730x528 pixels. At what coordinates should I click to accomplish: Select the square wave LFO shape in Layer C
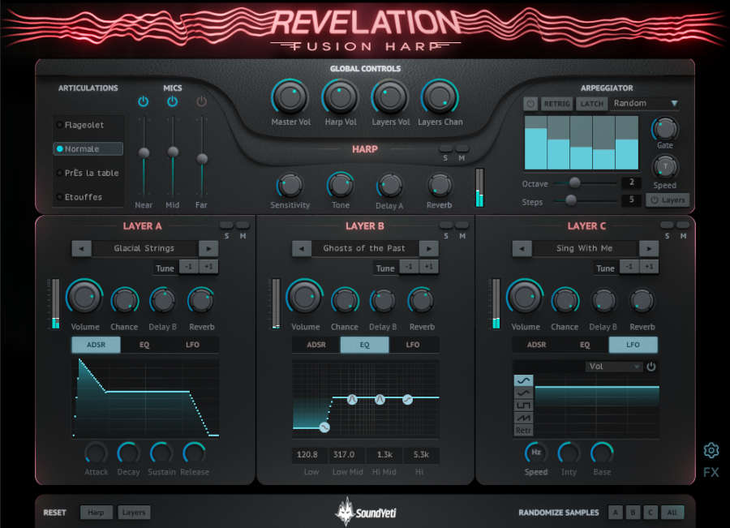[x=524, y=405]
